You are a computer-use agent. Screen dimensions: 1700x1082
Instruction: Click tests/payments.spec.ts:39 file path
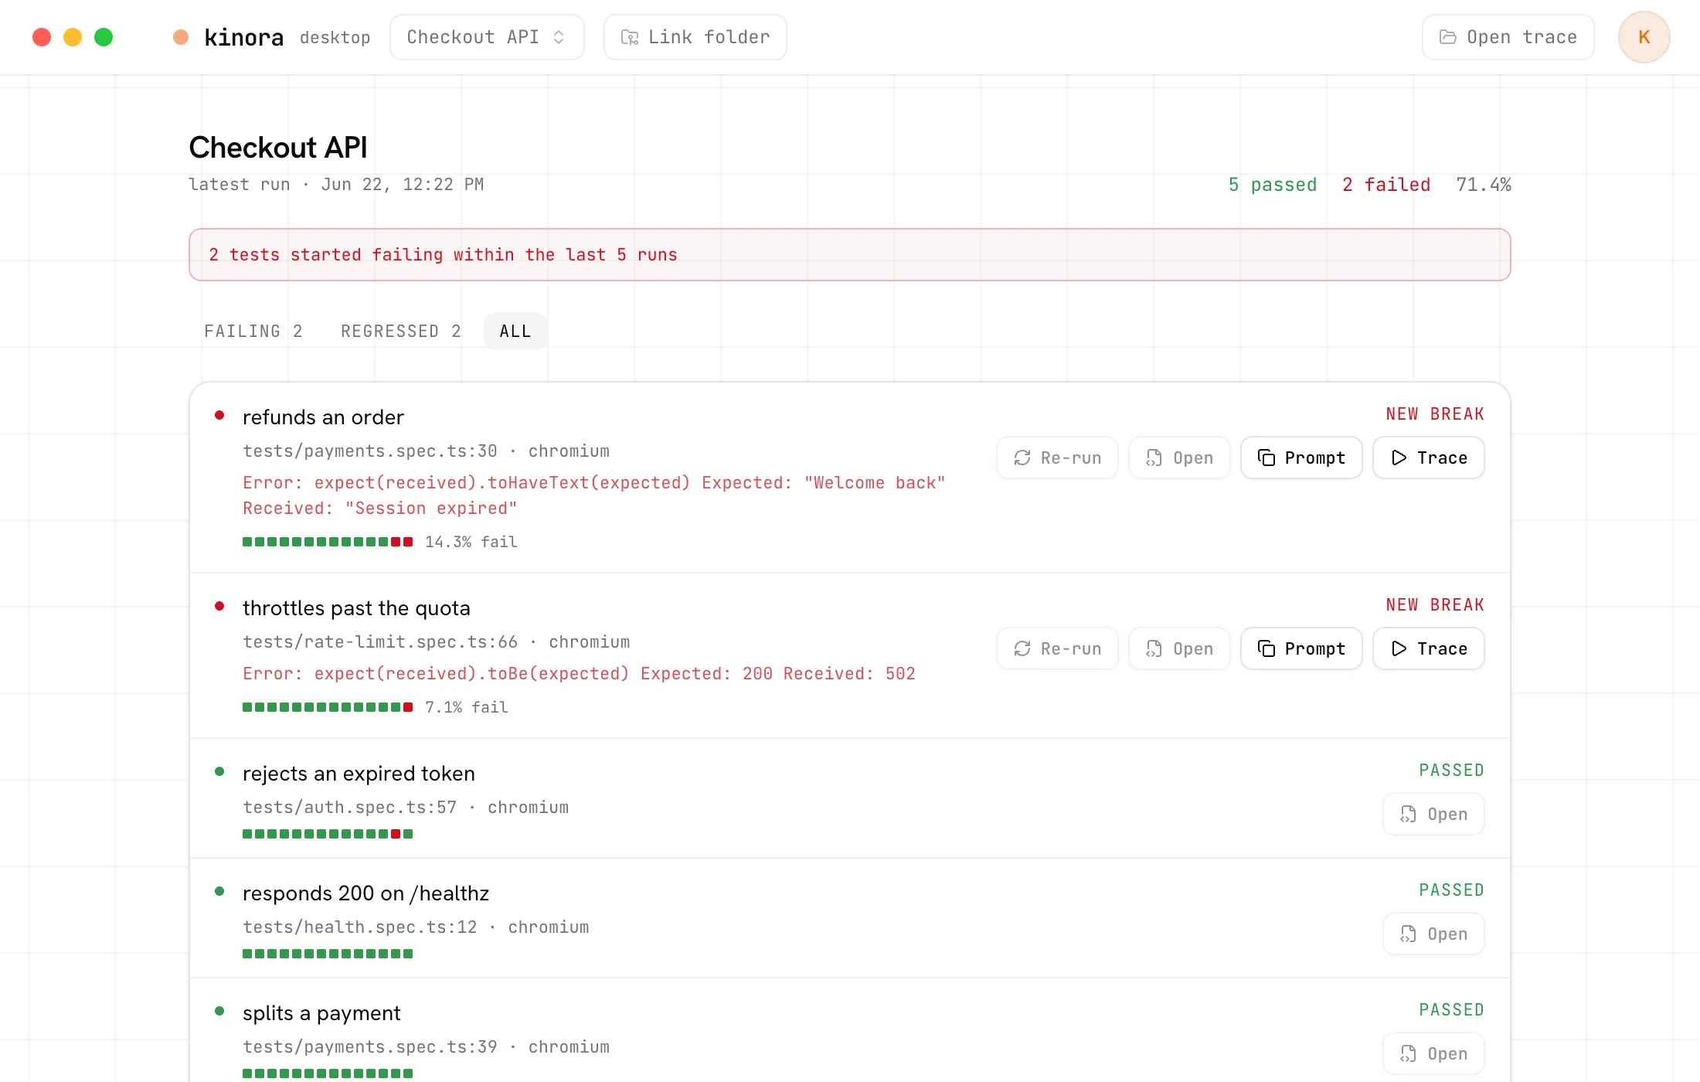click(x=370, y=1047)
